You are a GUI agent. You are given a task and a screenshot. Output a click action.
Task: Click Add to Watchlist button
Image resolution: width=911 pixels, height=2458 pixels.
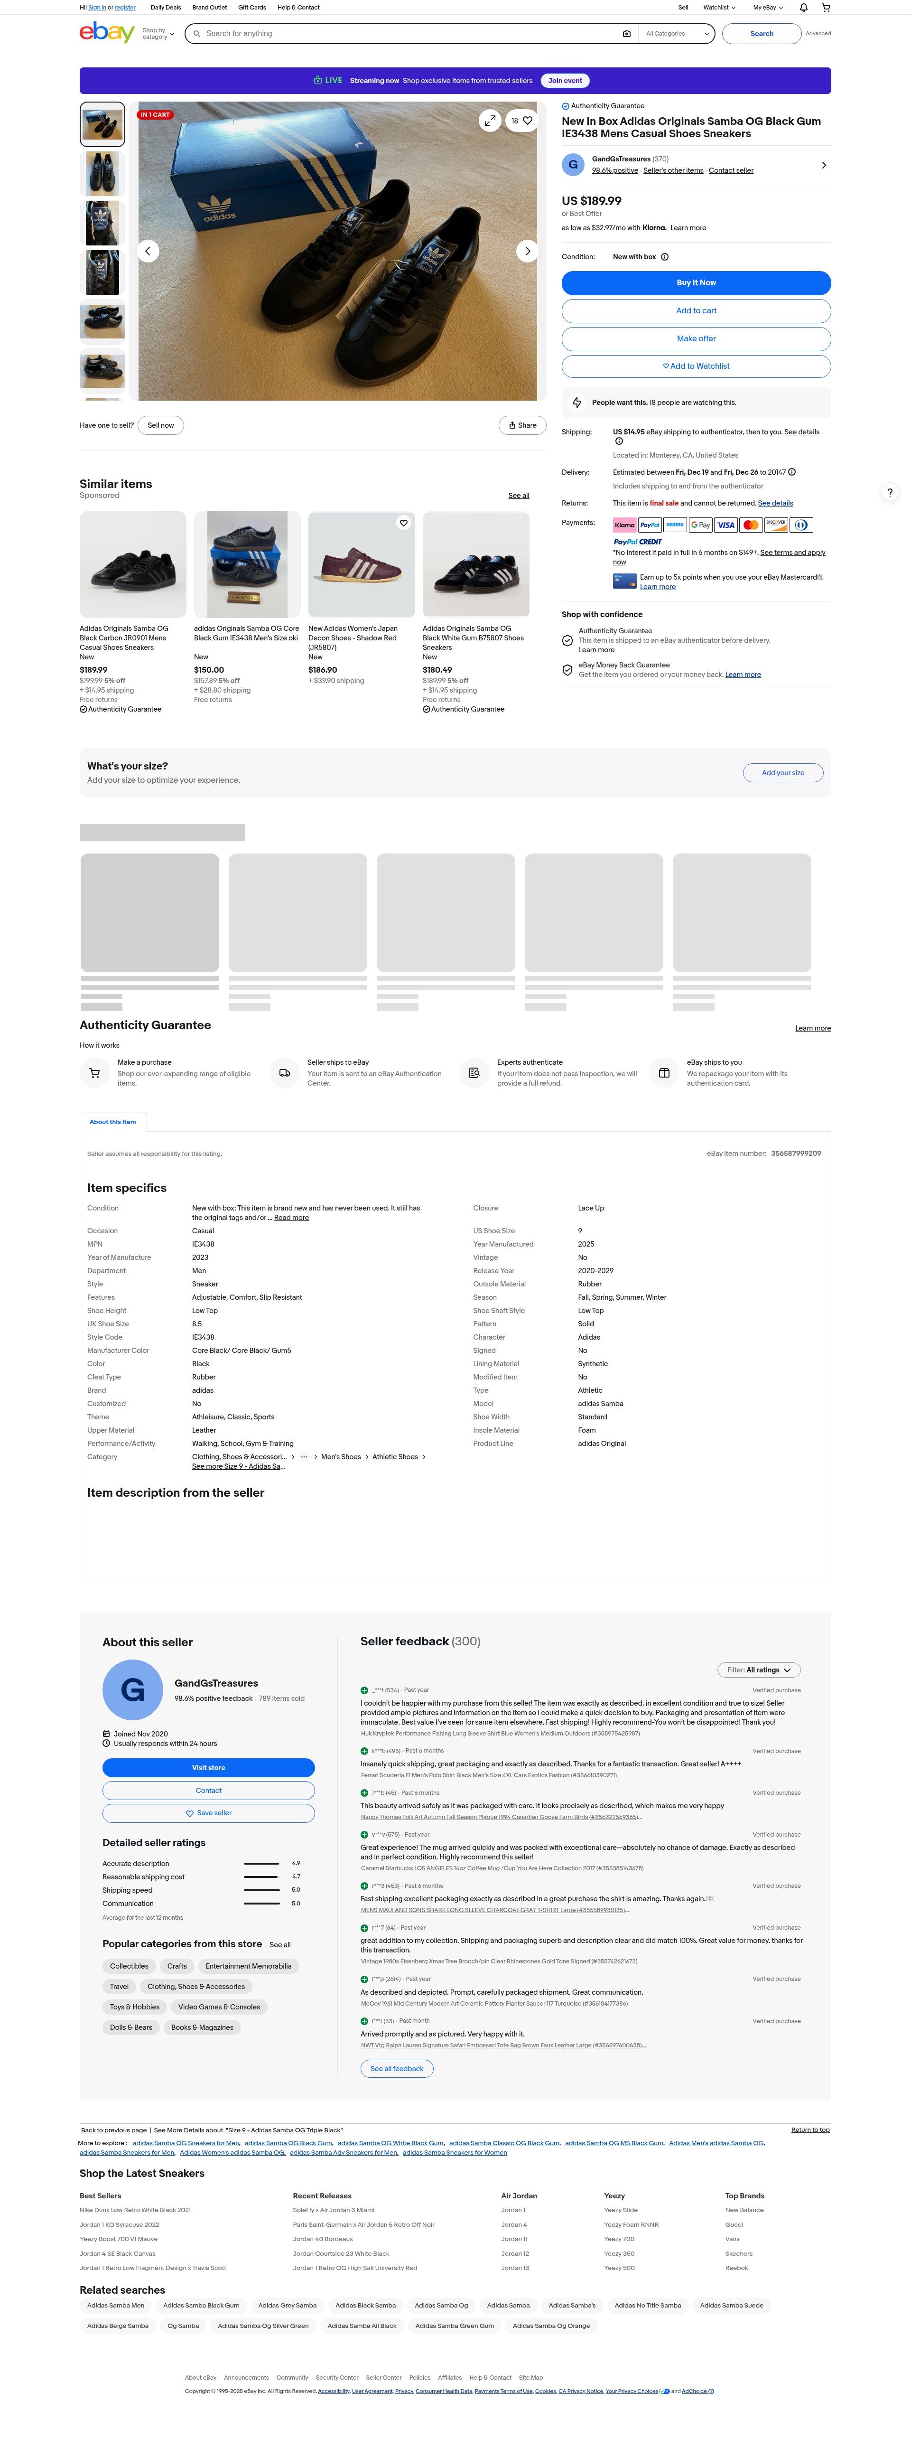point(697,366)
